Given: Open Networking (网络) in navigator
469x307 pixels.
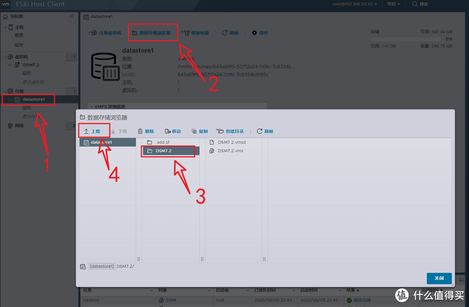Looking at the screenshot, I should [x=19, y=126].
